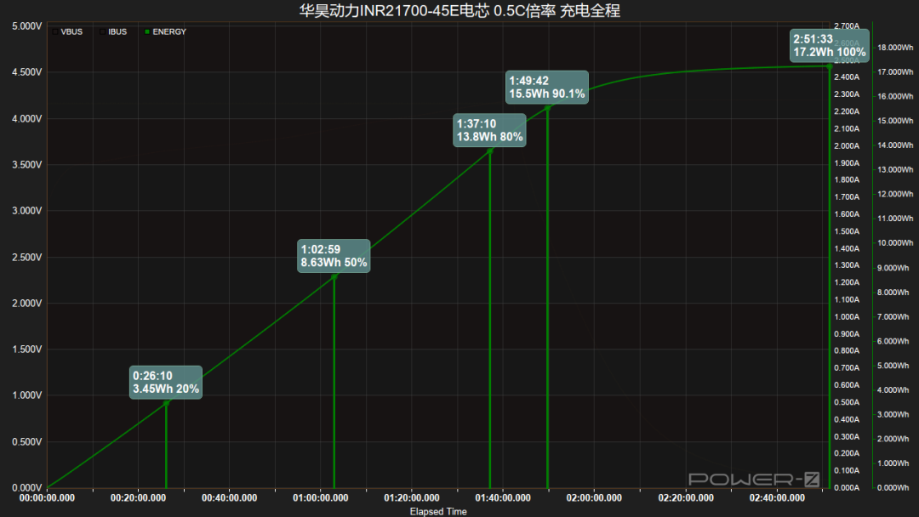Viewport: 919px width, 517px height.
Task: Click the 01:20:00.000 time tick label
Action: click(412, 497)
